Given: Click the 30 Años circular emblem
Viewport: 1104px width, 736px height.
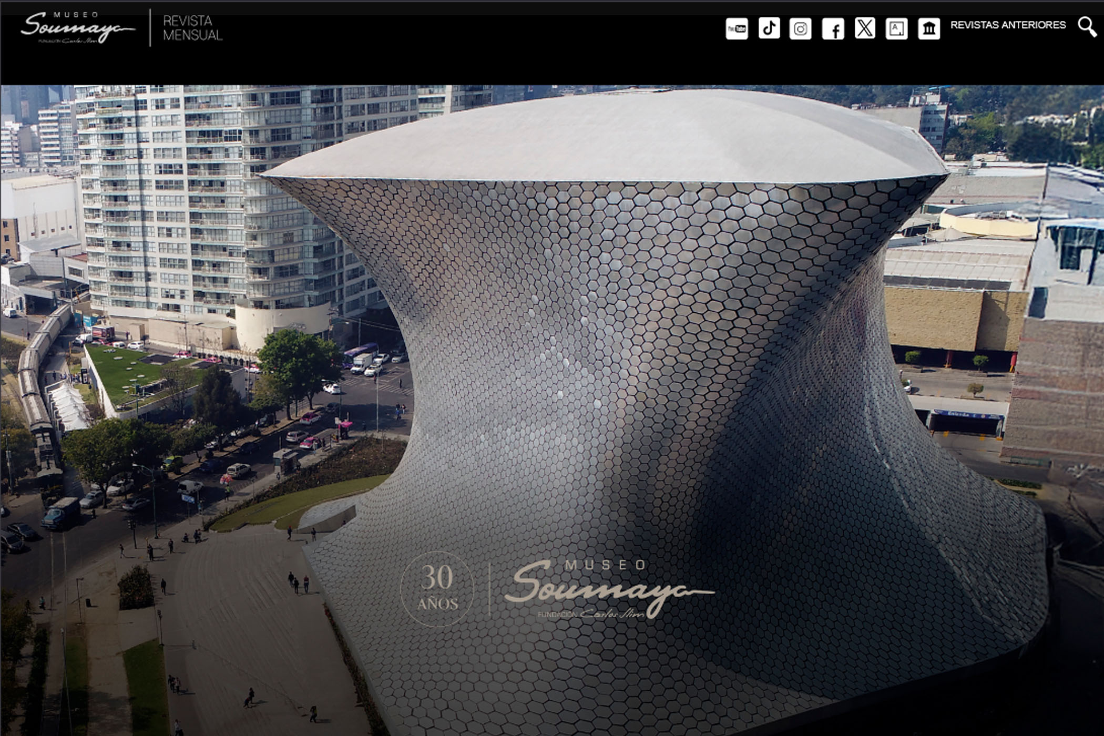Looking at the screenshot, I should click(437, 589).
